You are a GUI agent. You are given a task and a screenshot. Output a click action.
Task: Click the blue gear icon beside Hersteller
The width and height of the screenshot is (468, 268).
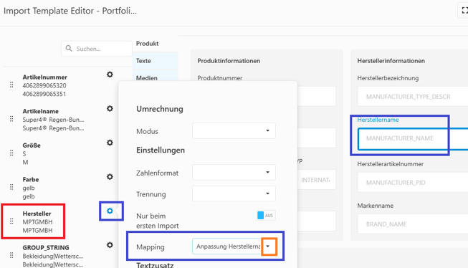[x=110, y=211]
